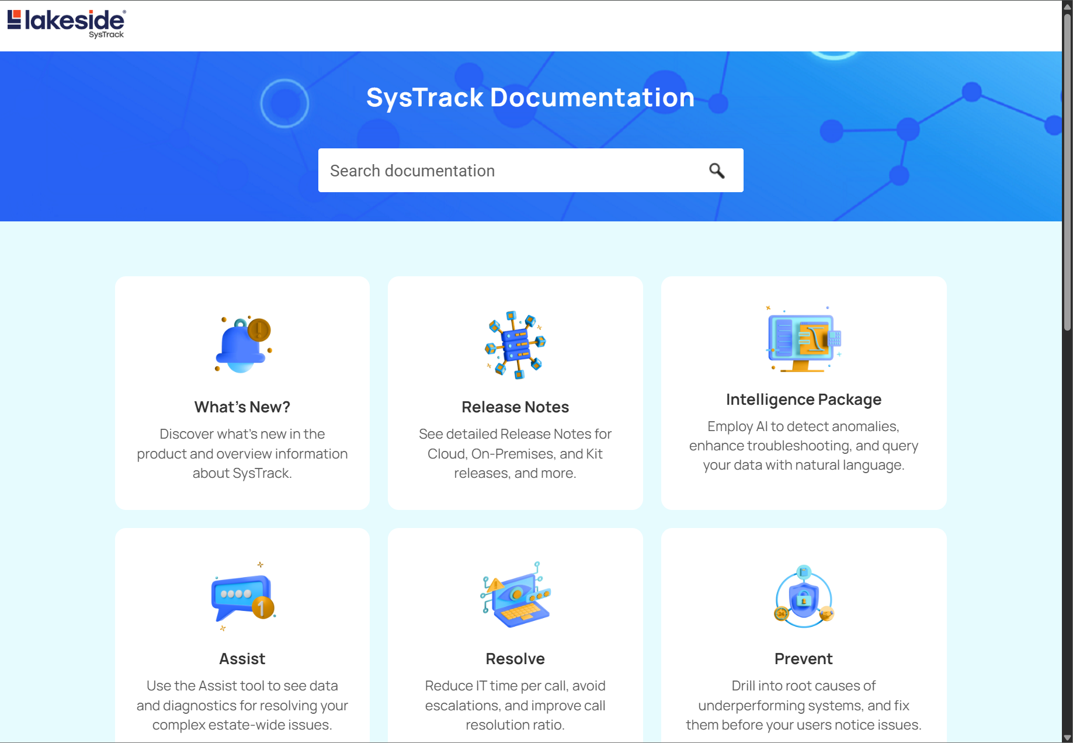Click the shield lock icon for Prevent
This screenshot has height=743, width=1073.
(804, 596)
